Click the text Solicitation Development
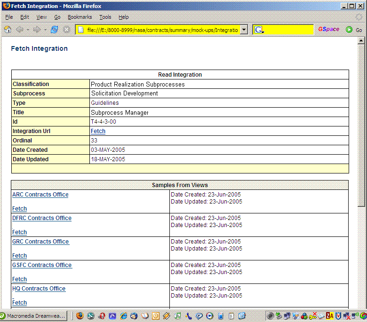 pyautogui.click(x=125, y=94)
